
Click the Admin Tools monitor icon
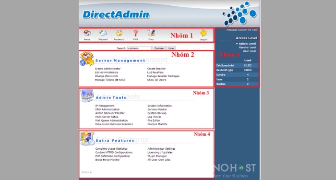pyautogui.click(x=87, y=96)
